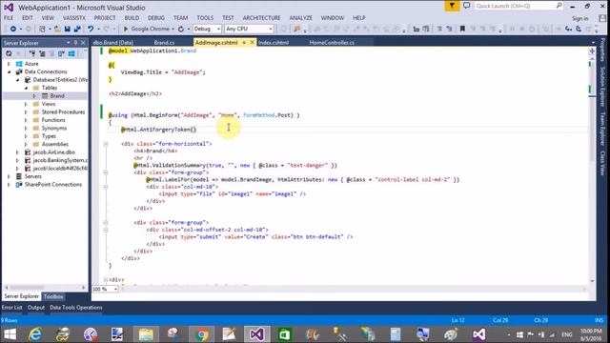This screenshot has height=343, width=610.
Task: Select the Brand table
Action: pyautogui.click(x=57, y=95)
